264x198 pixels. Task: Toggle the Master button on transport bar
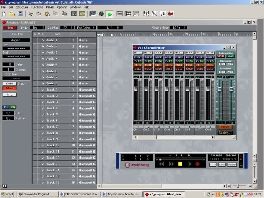click(232, 165)
